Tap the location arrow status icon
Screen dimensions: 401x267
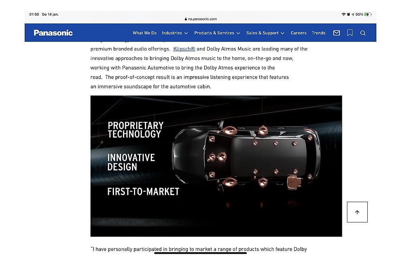(x=353, y=14)
